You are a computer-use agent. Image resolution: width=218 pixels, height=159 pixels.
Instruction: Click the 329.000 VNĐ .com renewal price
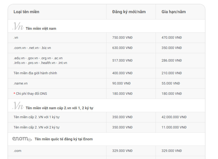(x=172, y=151)
